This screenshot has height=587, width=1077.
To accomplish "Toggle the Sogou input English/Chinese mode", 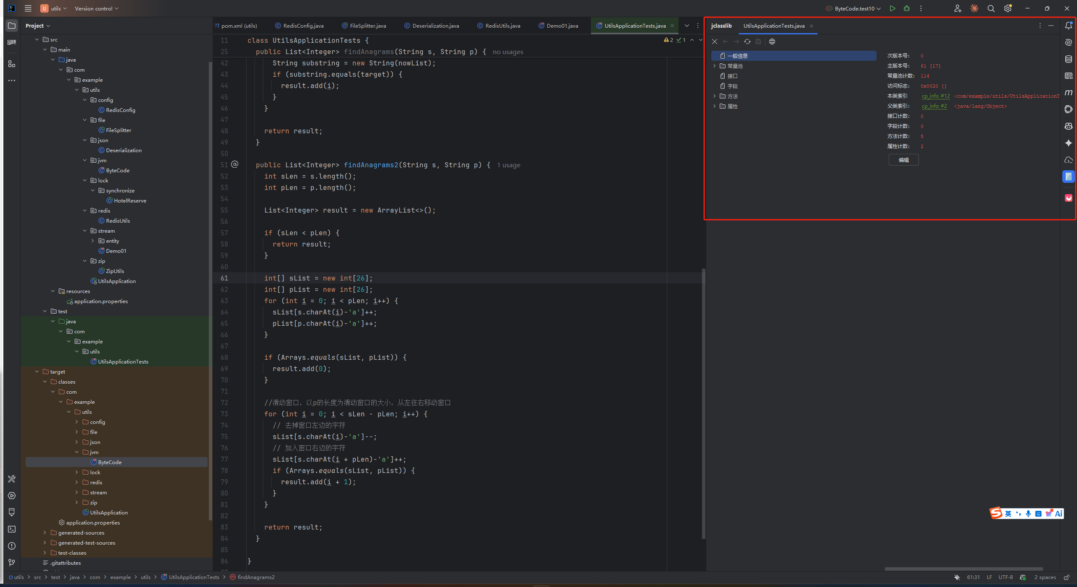I will click(1008, 514).
